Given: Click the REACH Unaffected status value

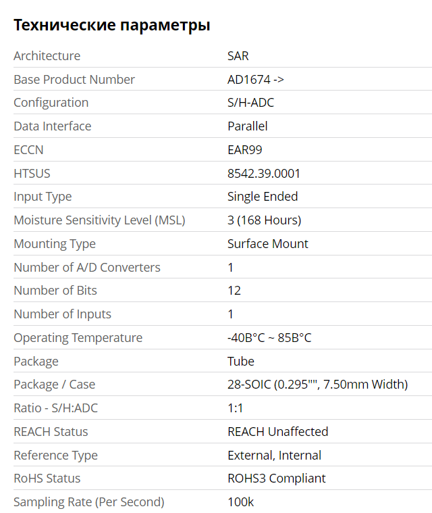Looking at the screenshot, I should [277, 432].
